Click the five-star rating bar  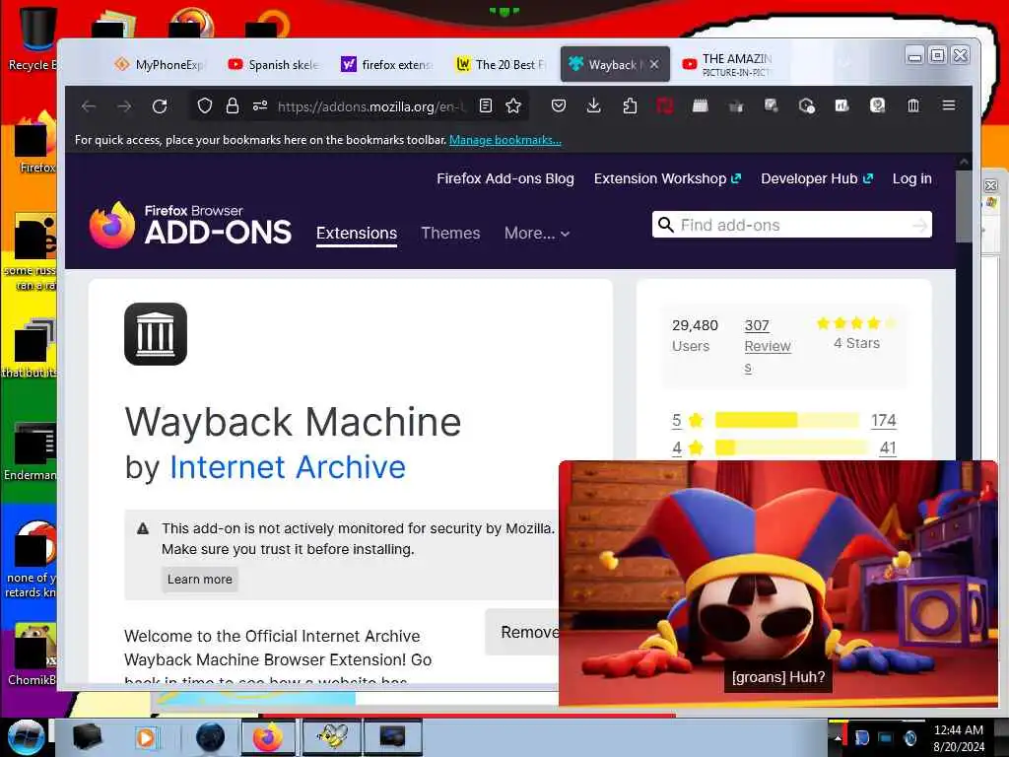pos(787,420)
